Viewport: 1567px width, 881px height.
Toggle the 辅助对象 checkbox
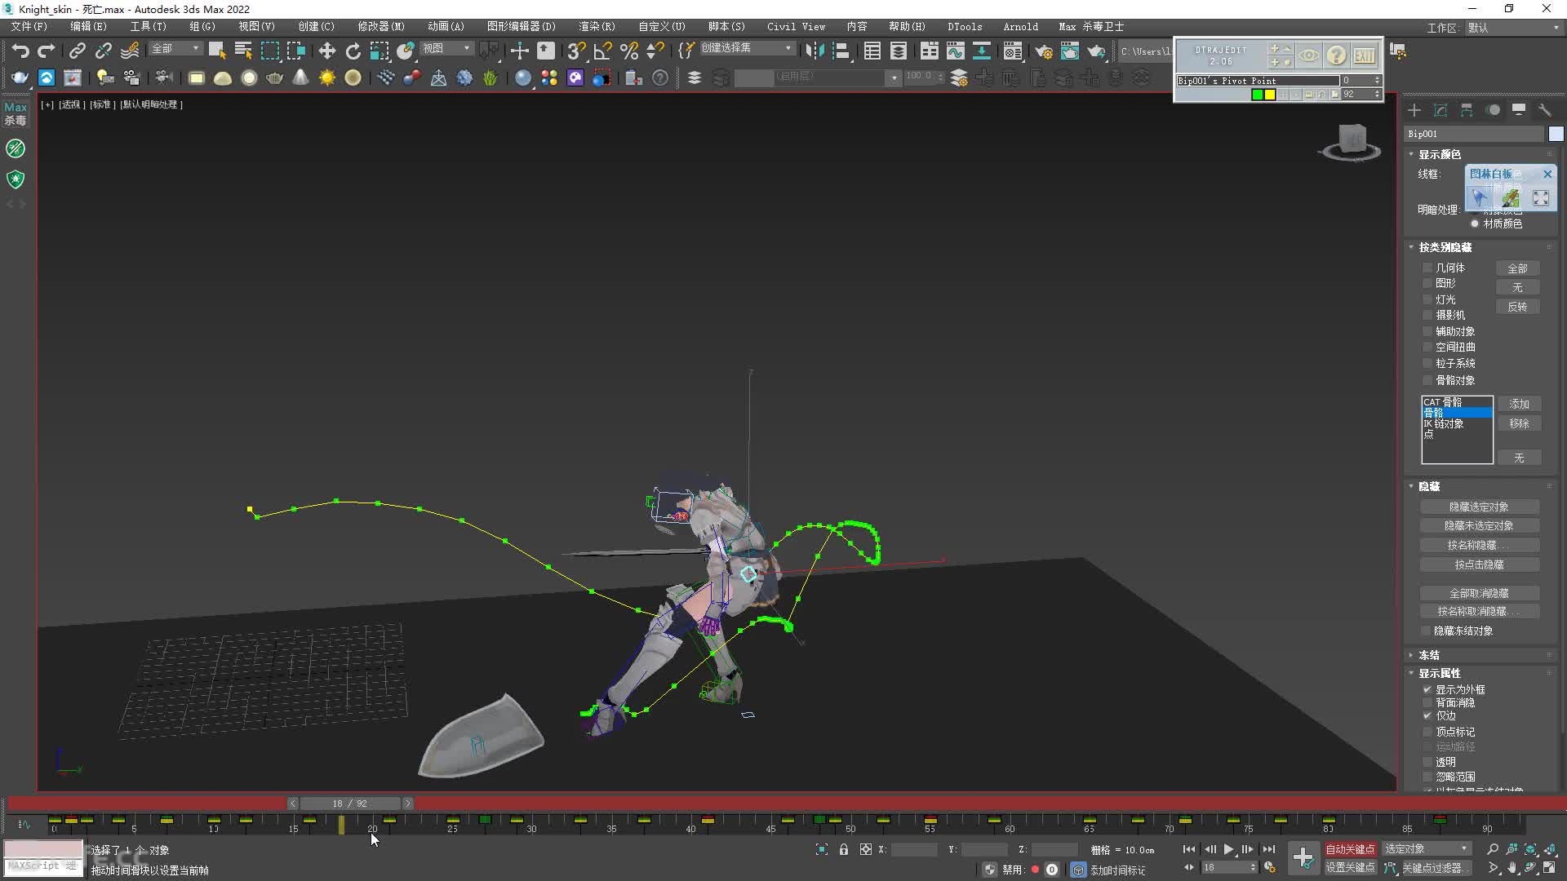coord(1427,331)
